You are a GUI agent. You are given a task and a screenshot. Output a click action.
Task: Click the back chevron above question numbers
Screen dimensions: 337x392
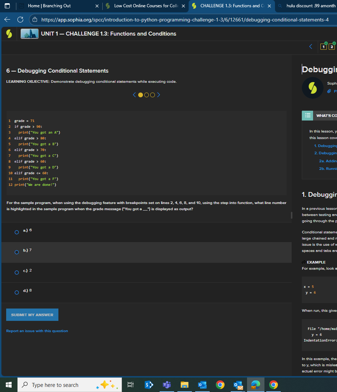311,46
